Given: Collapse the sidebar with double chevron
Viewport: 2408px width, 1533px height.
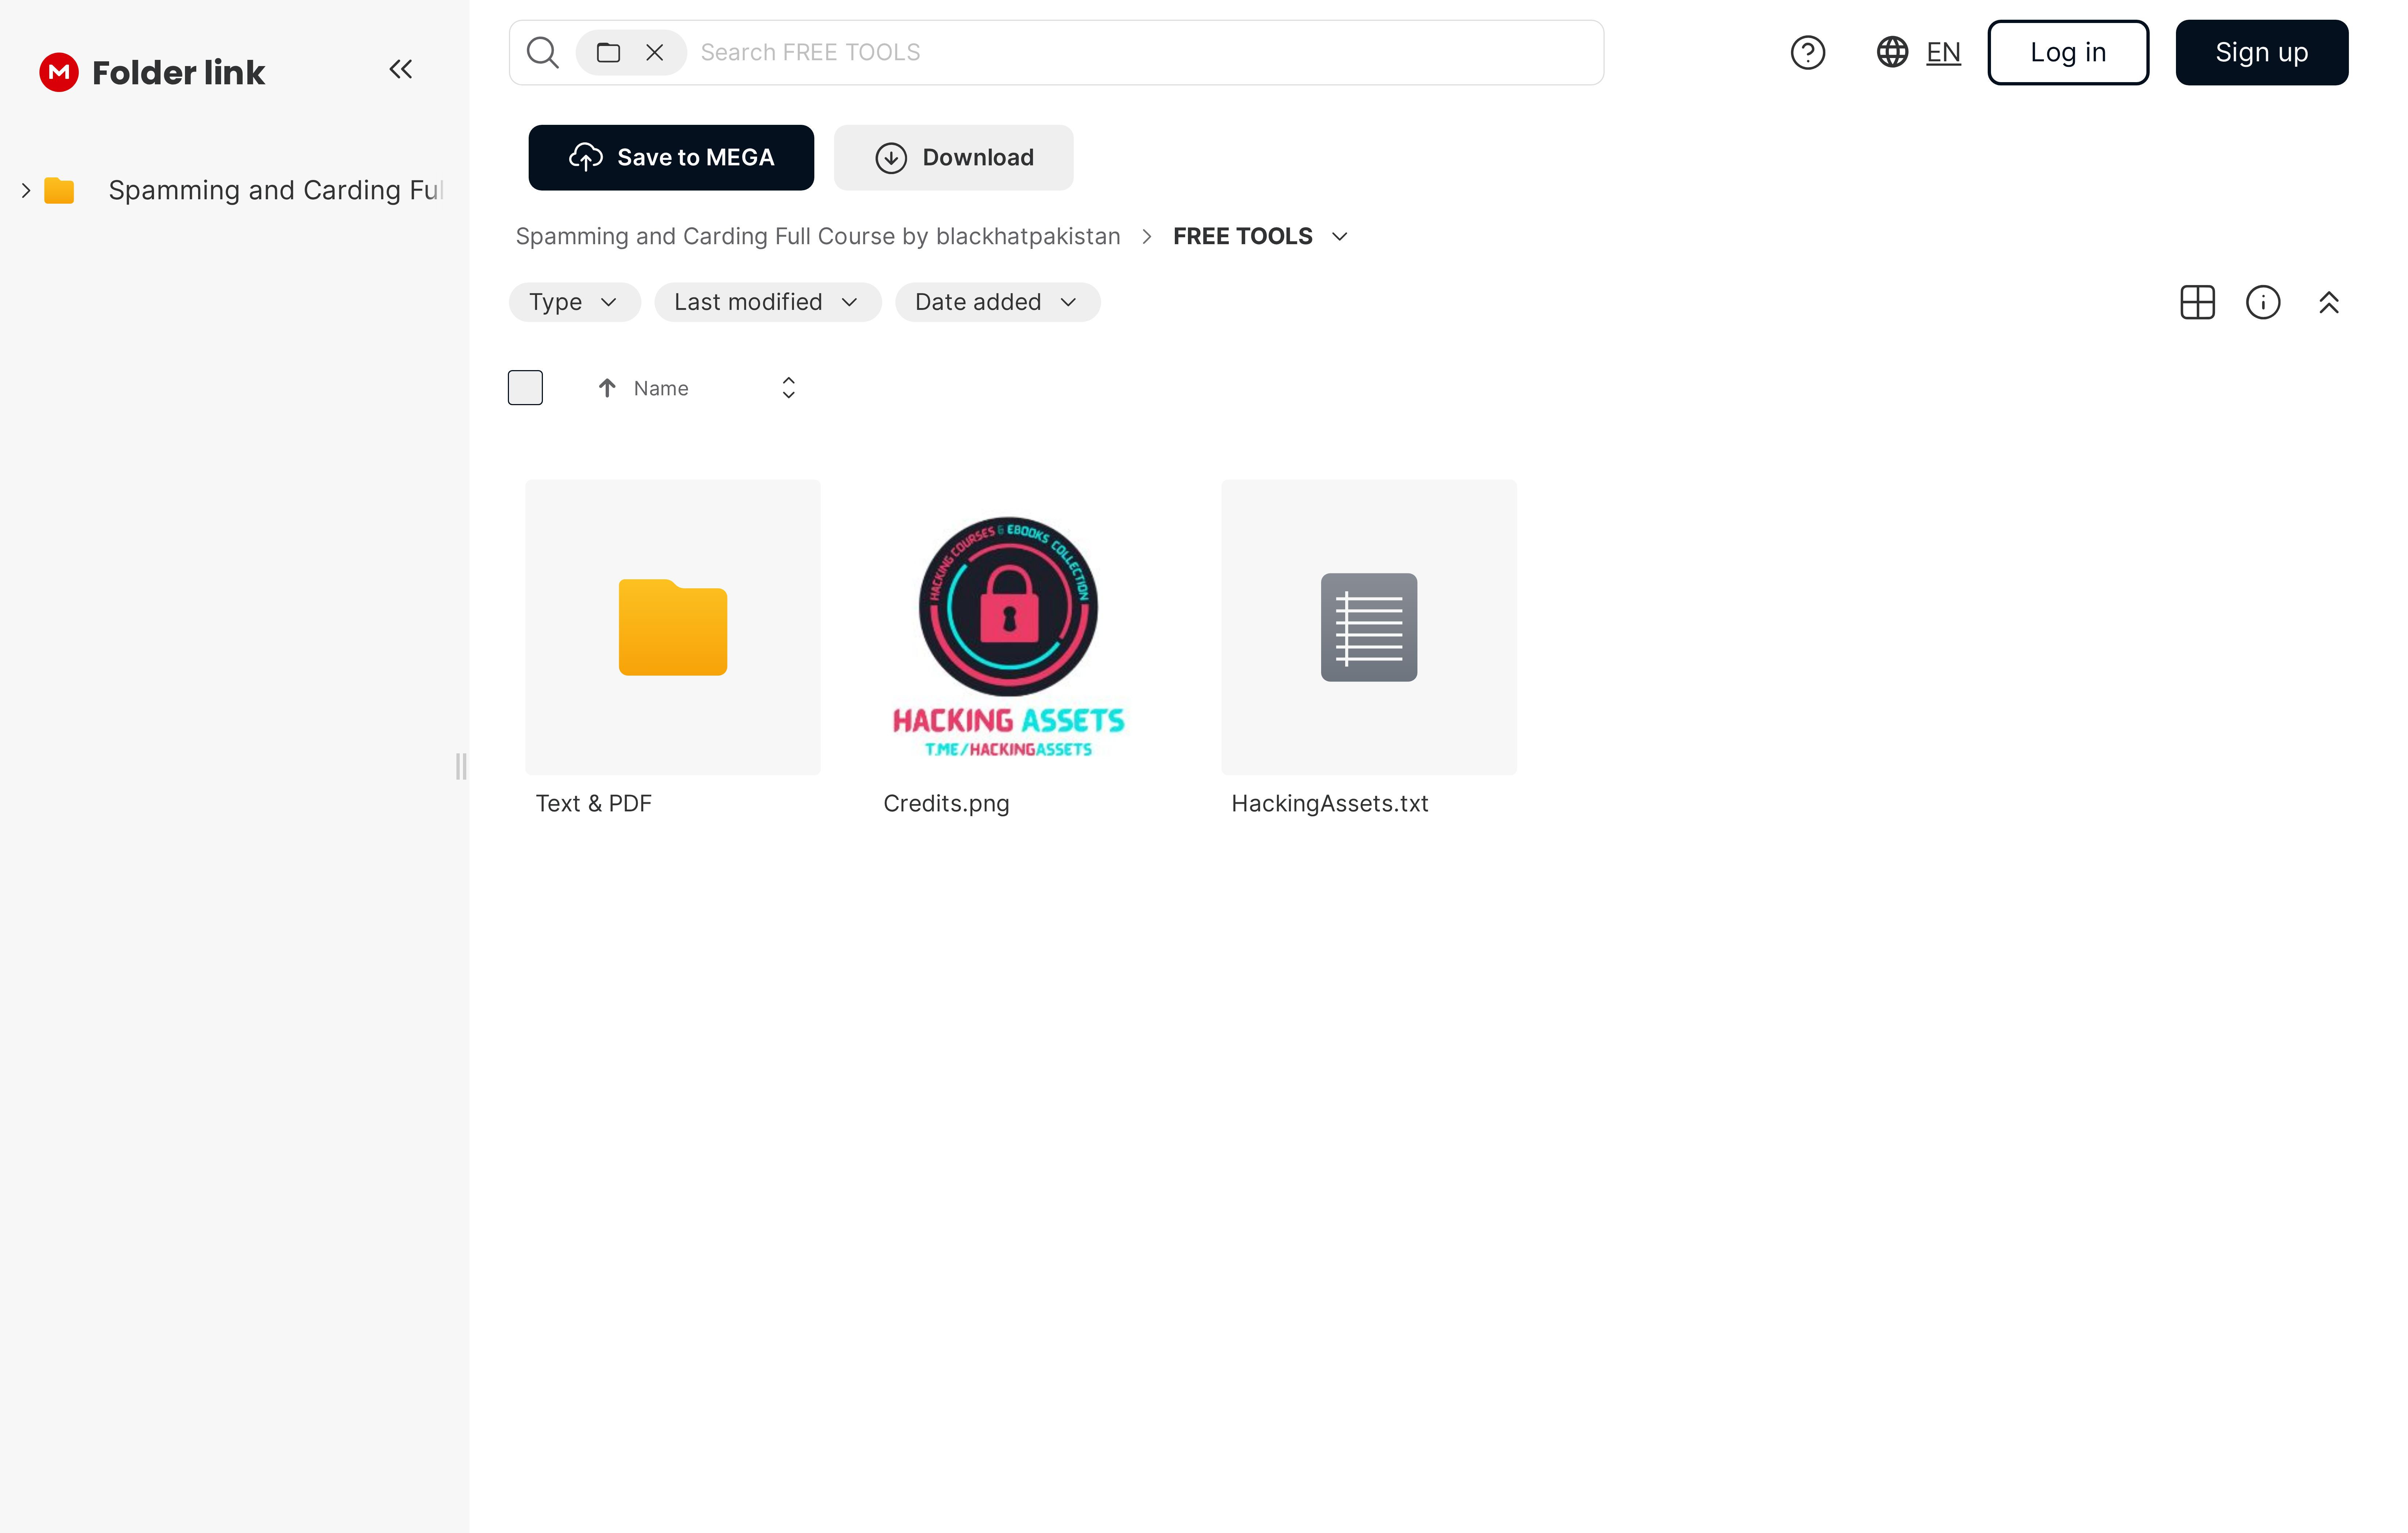Looking at the screenshot, I should point(401,69).
